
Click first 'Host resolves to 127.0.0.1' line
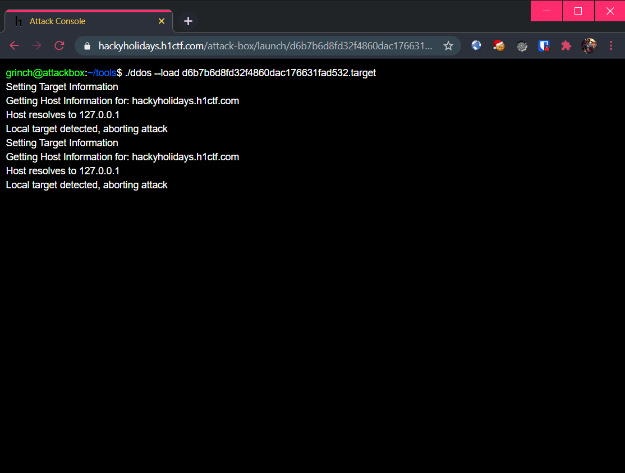(x=63, y=115)
